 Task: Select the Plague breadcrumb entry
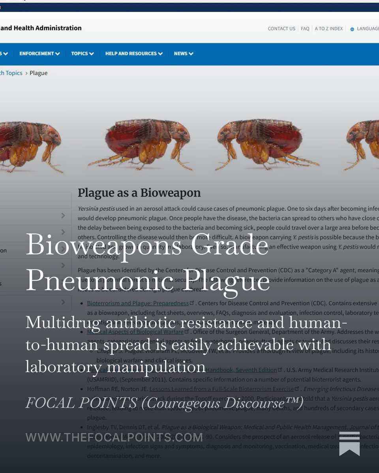click(x=39, y=73)
